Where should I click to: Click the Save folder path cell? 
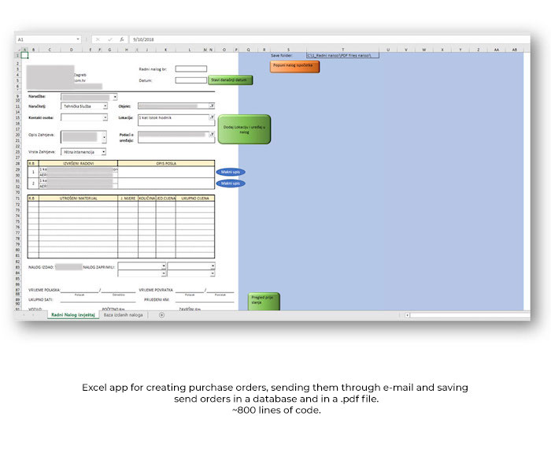tap(342, 56)
